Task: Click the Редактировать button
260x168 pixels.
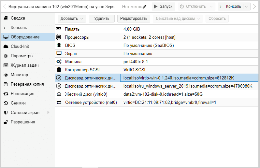Action: pos(134,19)
